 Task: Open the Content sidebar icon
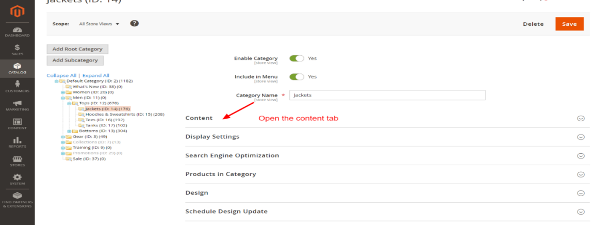point(17,123)
